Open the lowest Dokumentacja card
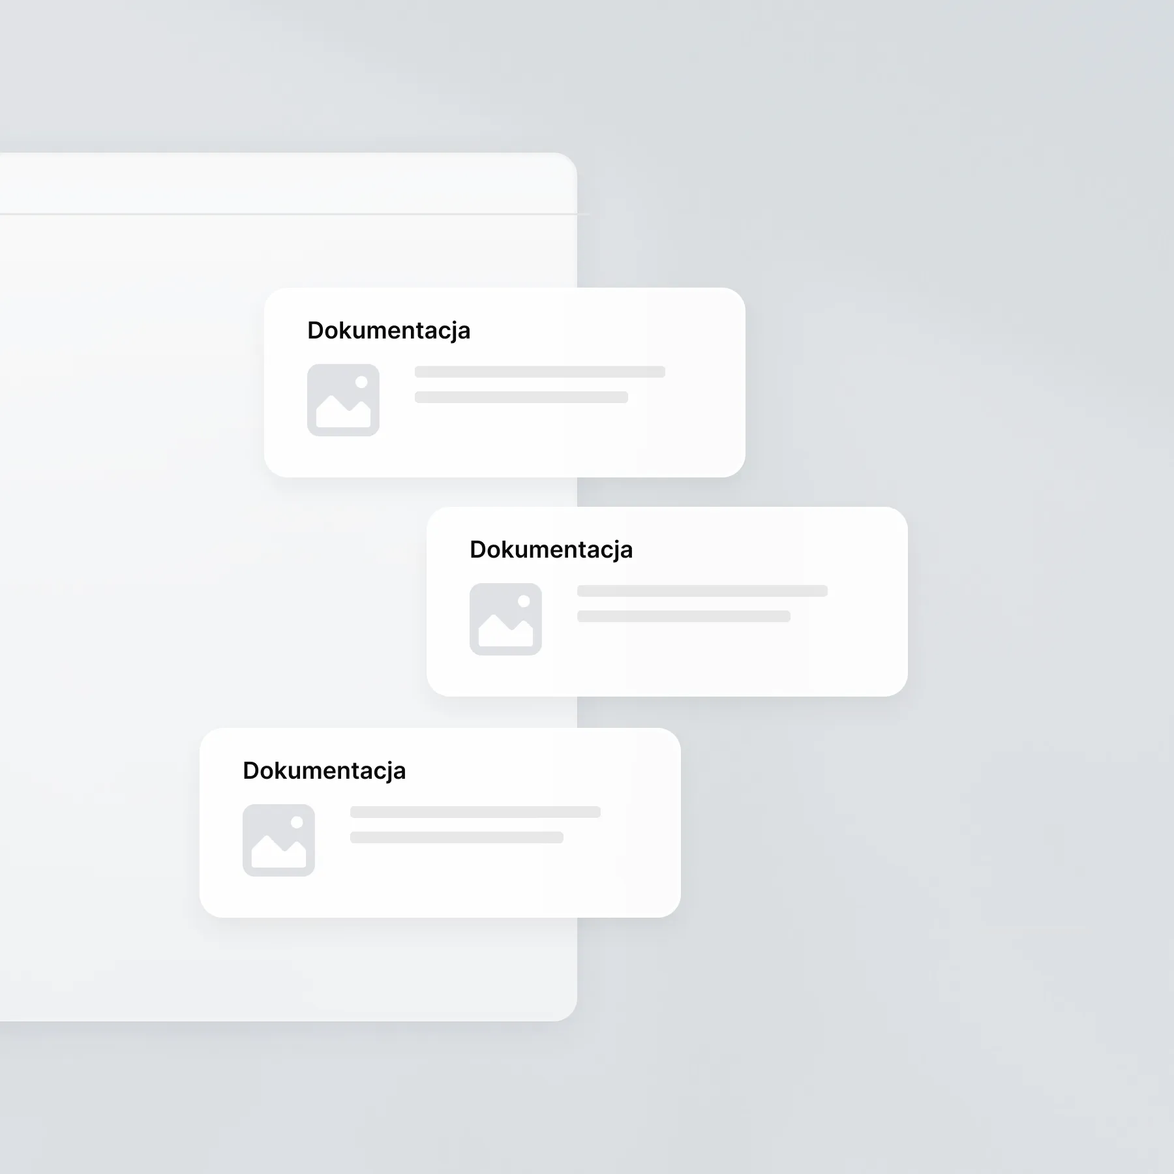Viewport: 1174px width, 1174px height. pyautogui.click(x=440, y=822)
